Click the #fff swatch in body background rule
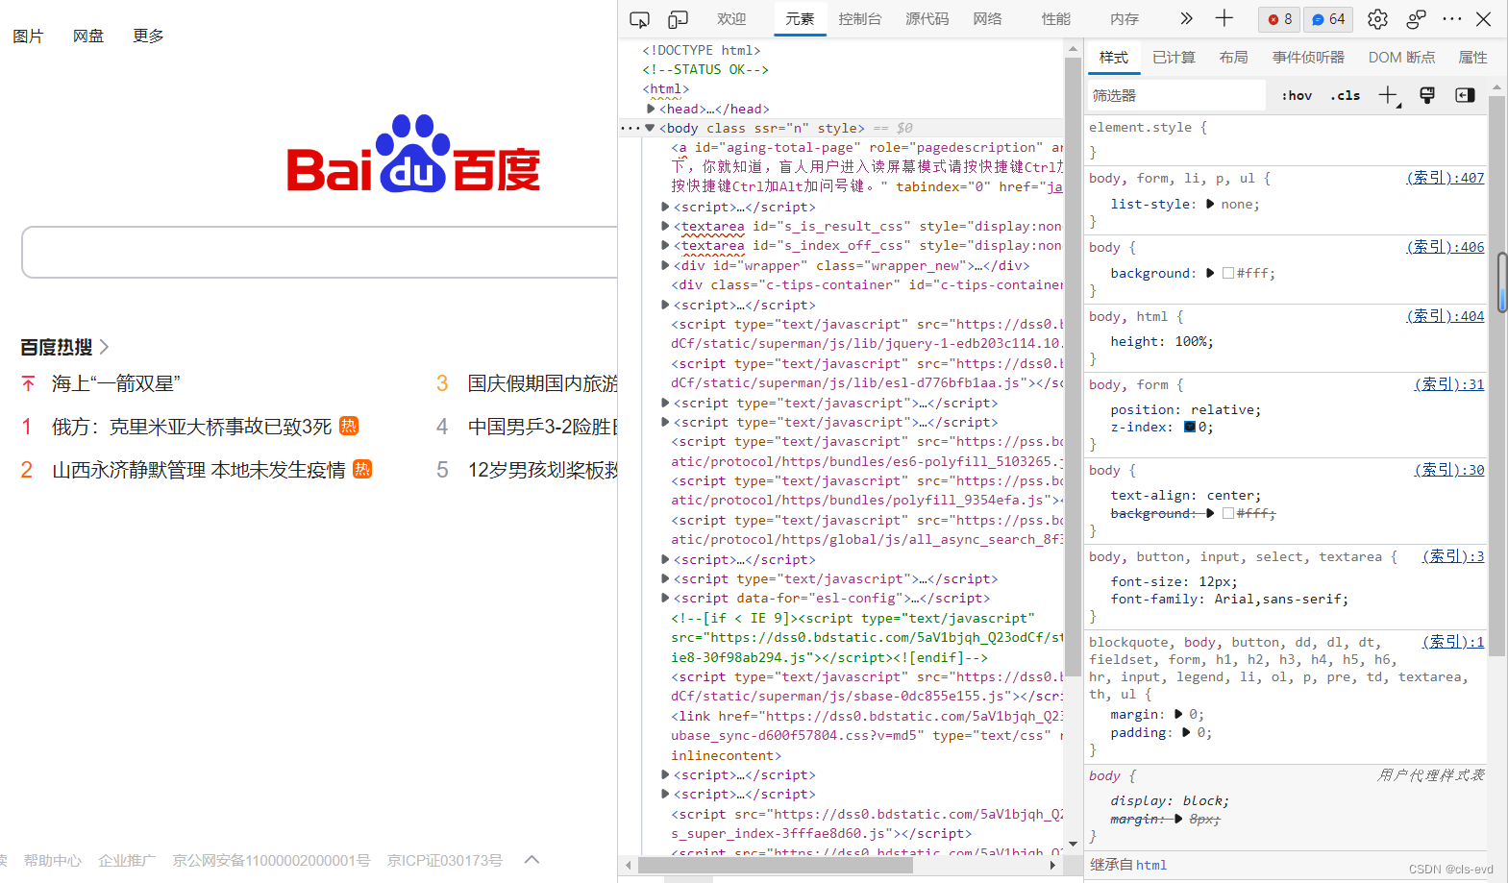This screenshot has height=883, width=1508. (1228, 273)
